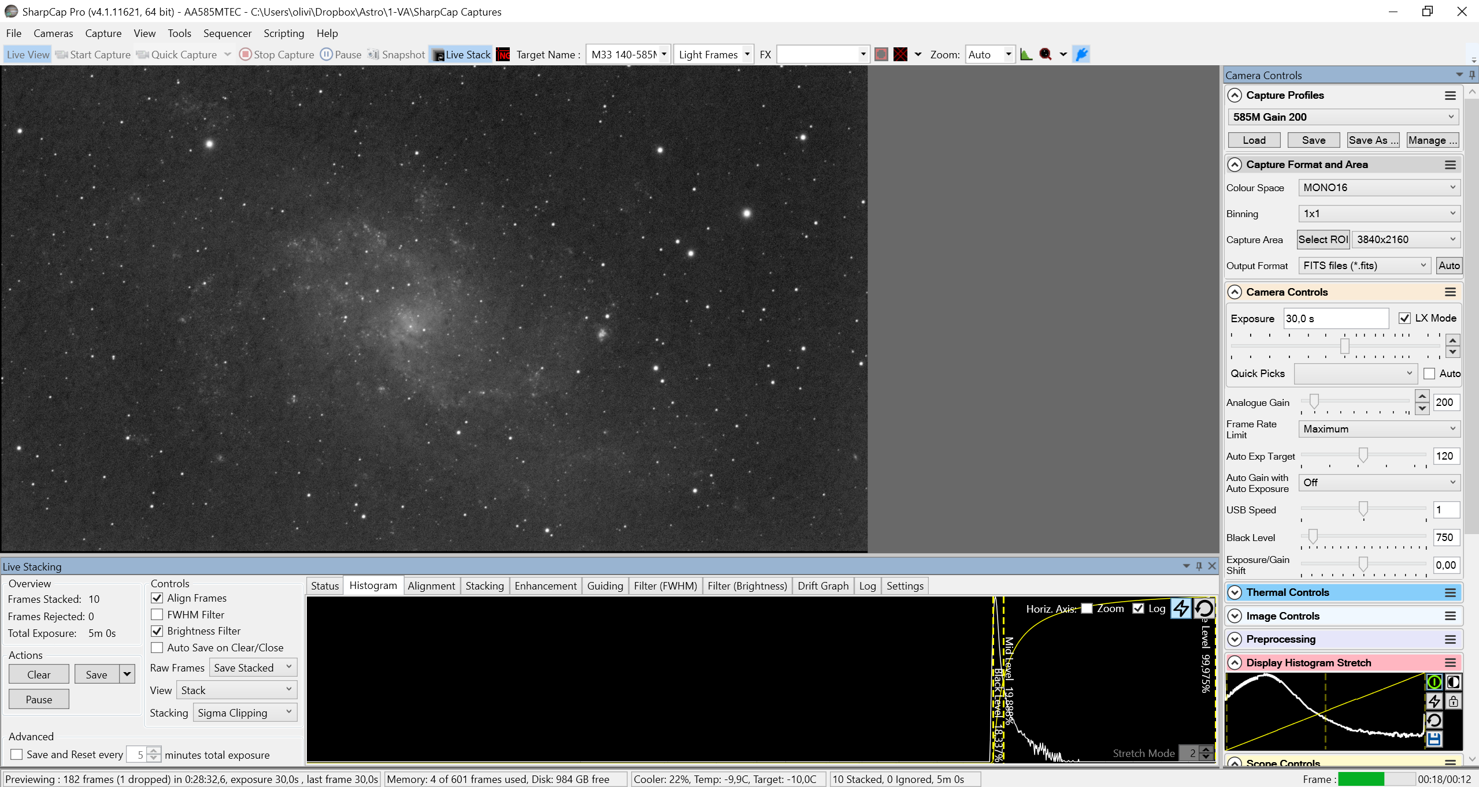Viewport: 1479px width, 787px height.
Task: Click the green histogram icon in toolbar
Action: [x=1026, y=54]
